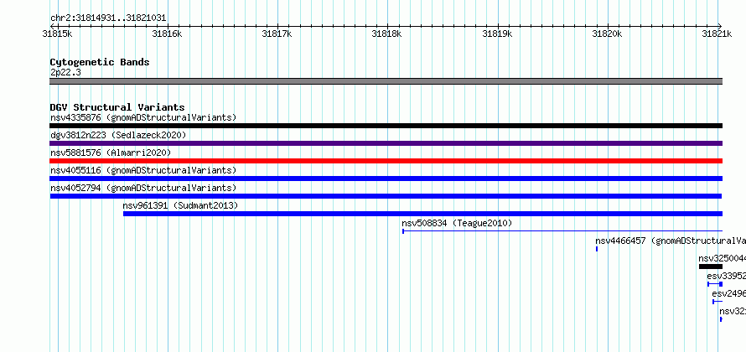The width and height of the screenshot is (746, 352).
Task: Click the 31816k ruler tick label
Action: click(167, 34)
